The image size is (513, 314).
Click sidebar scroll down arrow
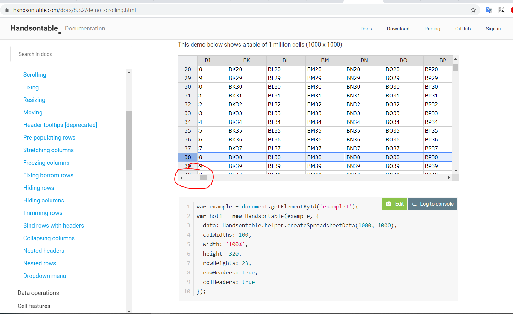(129, 311)
